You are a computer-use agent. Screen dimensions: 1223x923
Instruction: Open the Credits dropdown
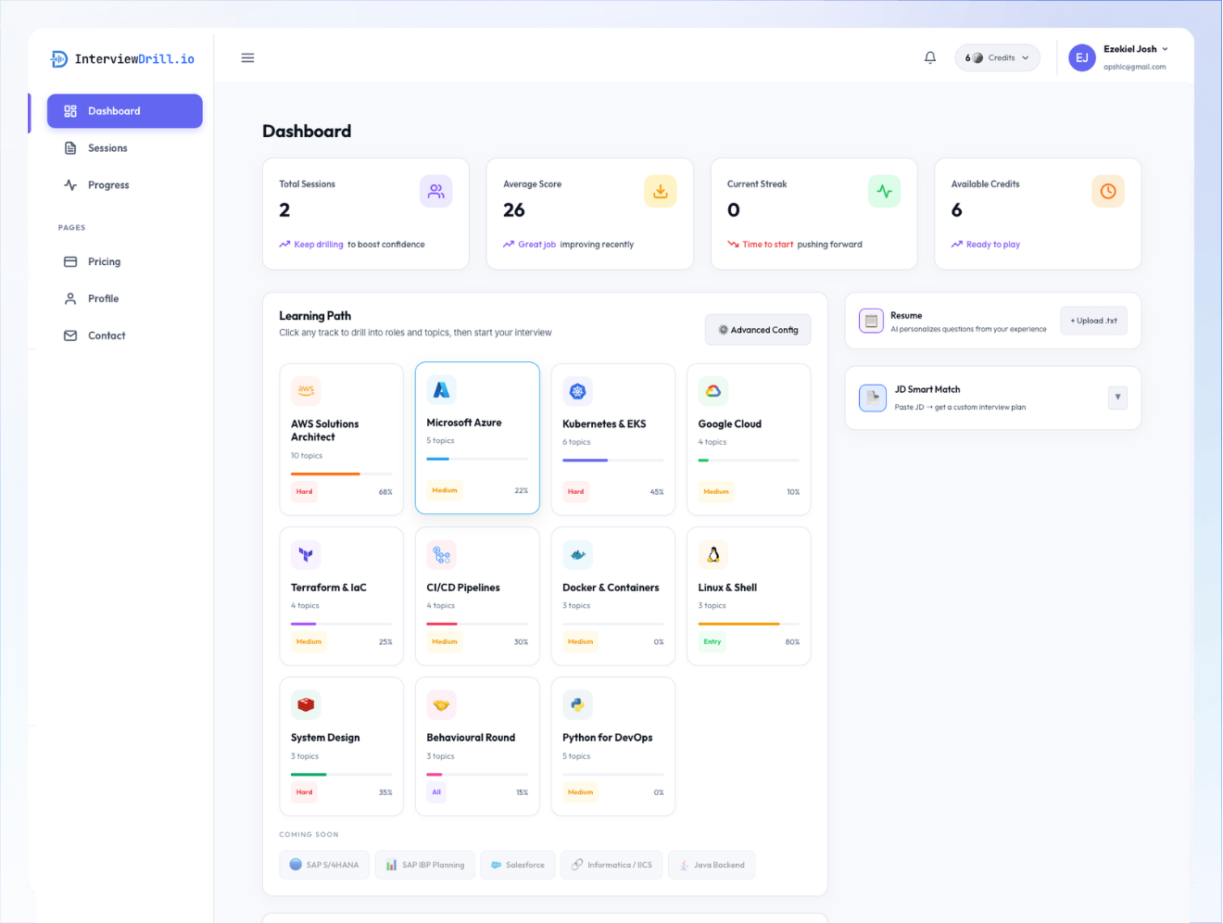coord(997,57)
